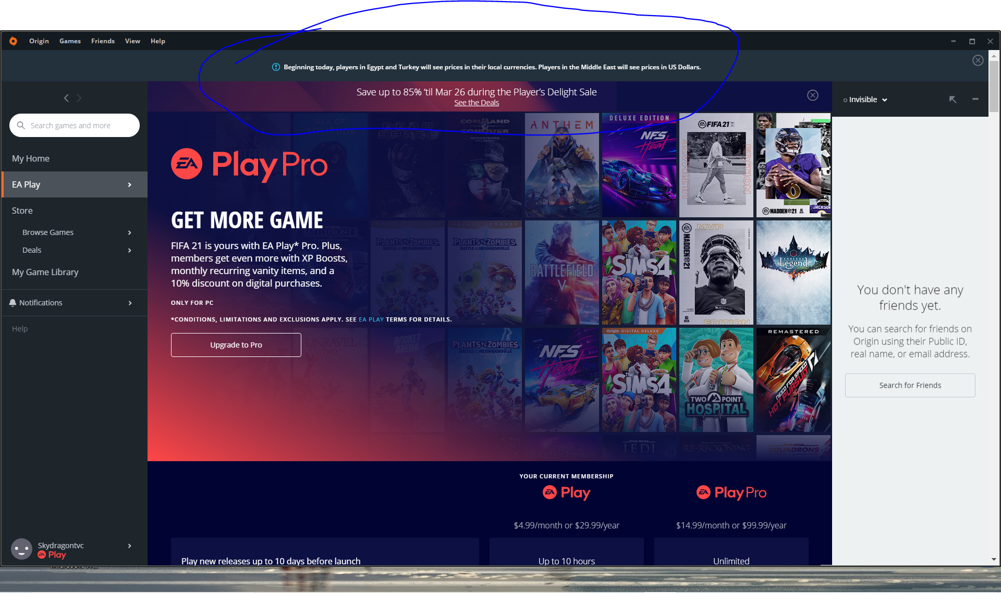Viewport: 1001px width, 593px height.
Task: Select the Endless Legend cover
Action: pyautogui.click(x=794, y=273)
